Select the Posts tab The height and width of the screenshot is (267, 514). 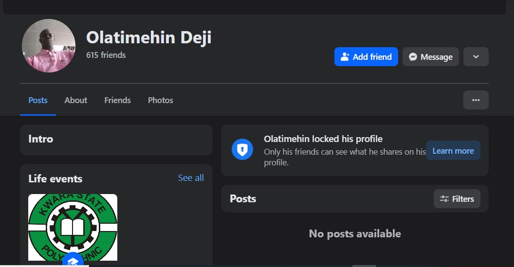tap(38, 100)
